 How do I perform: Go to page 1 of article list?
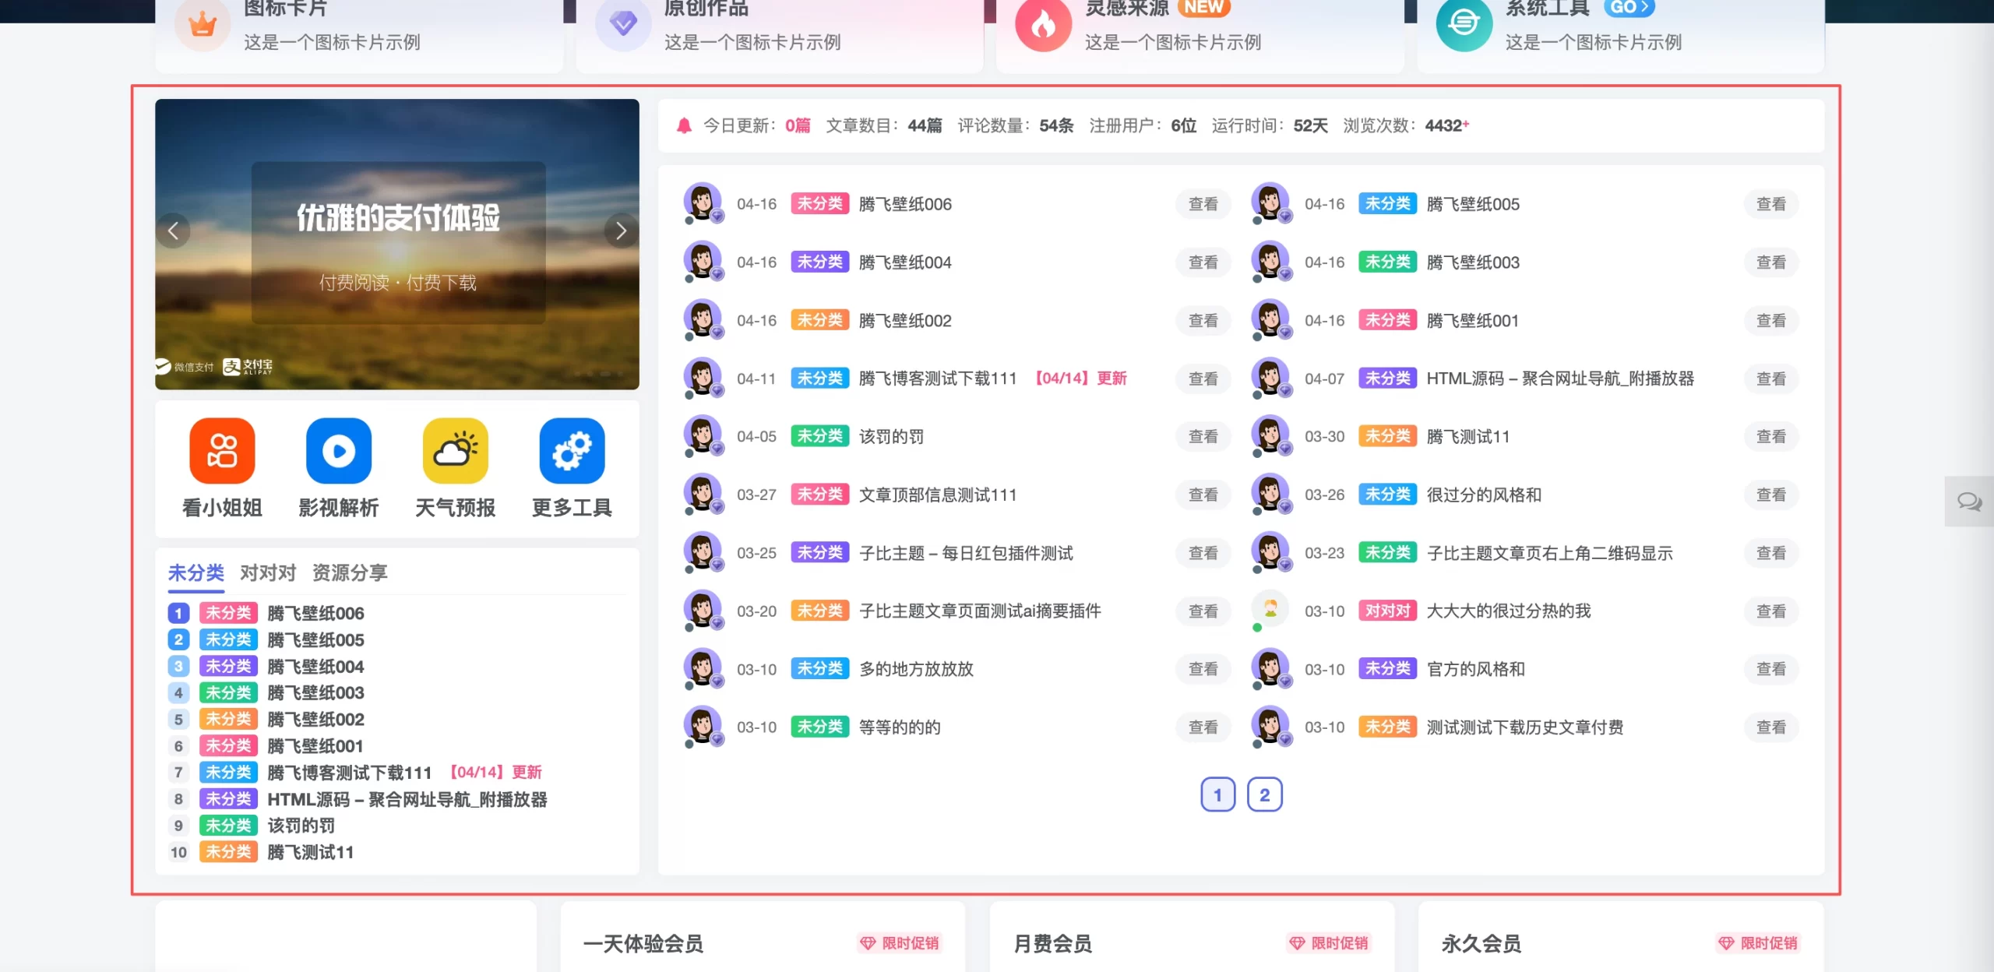pos(1218,794)
